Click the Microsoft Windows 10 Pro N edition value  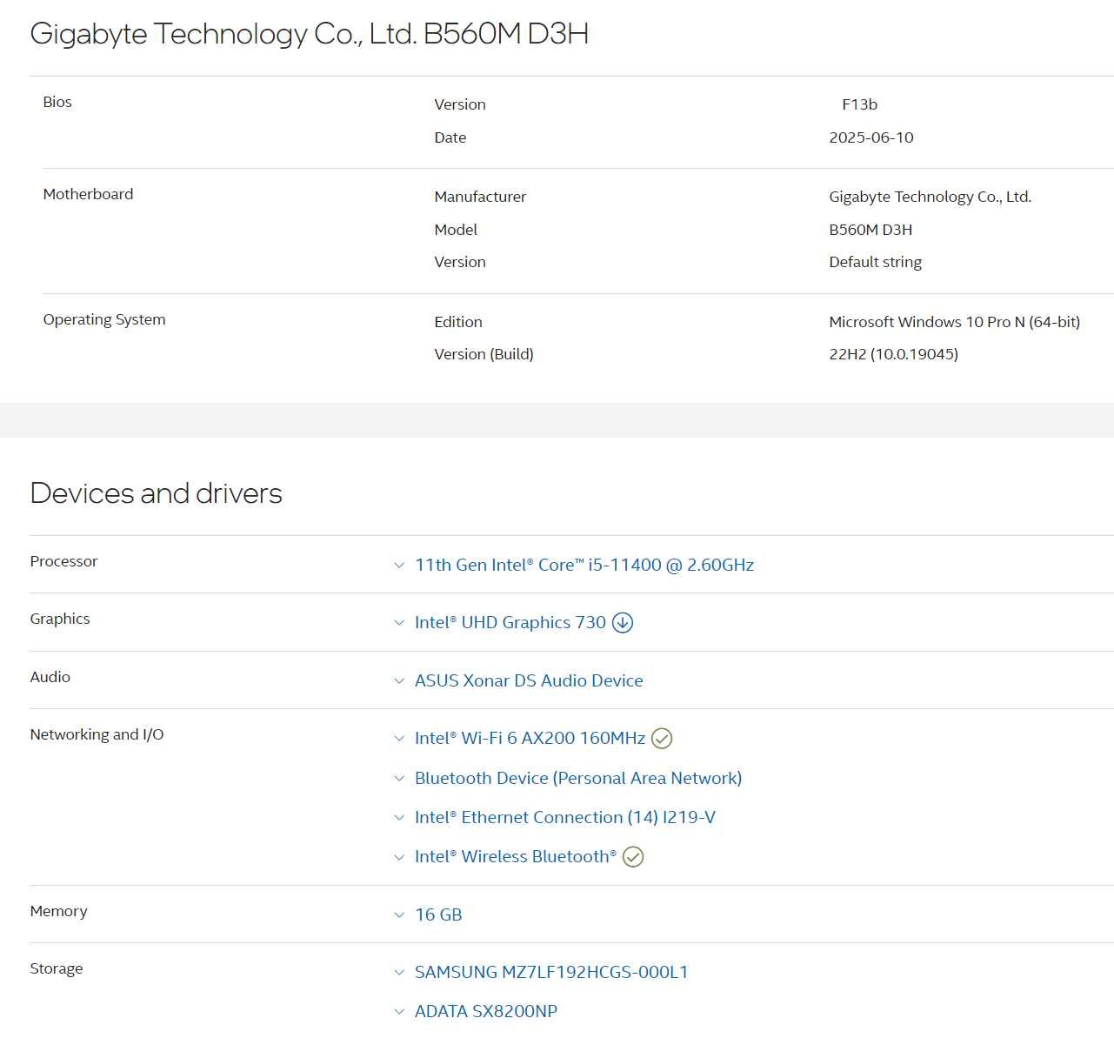tap(955, 322)
